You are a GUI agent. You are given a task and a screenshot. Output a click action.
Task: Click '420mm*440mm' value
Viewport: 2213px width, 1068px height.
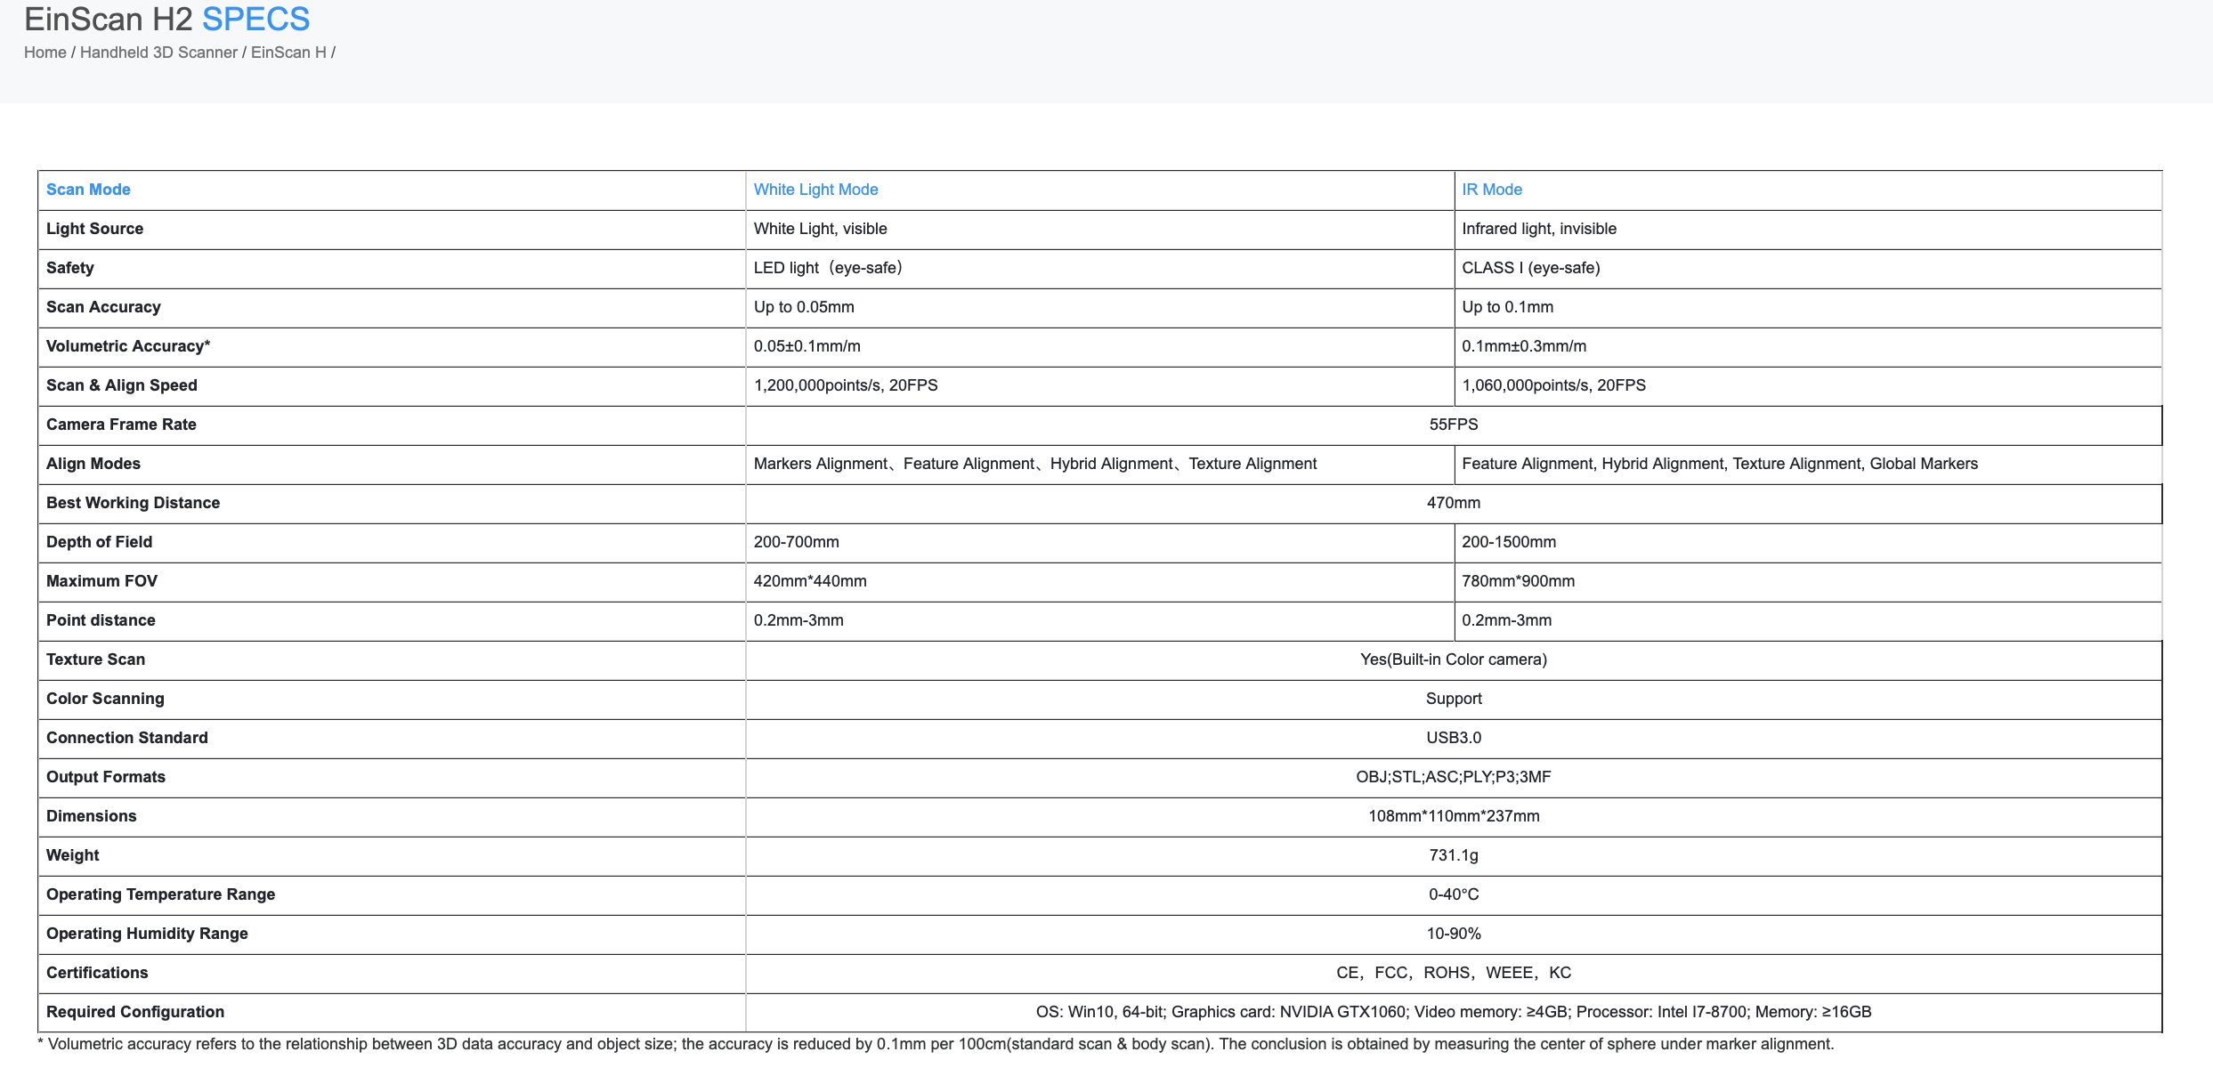(x=810, y=581)
